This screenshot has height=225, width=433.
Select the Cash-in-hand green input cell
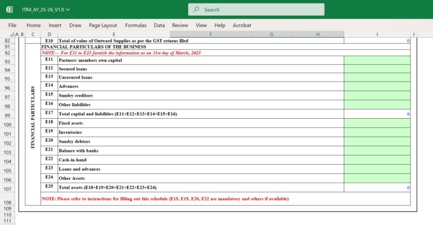click(377, 160)
